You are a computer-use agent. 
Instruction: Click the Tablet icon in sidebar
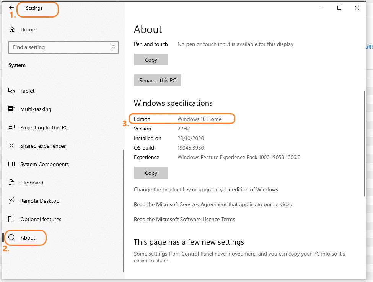click(11, 91)
